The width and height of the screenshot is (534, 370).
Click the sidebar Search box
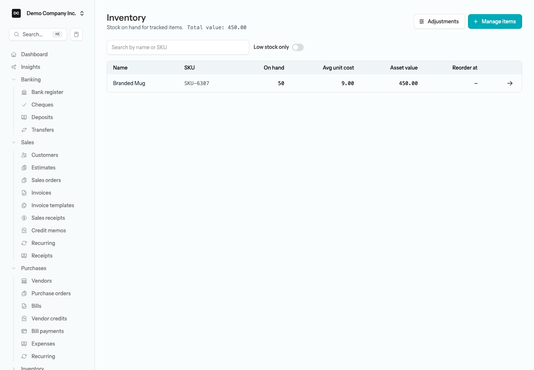[38, 34]
